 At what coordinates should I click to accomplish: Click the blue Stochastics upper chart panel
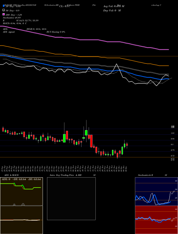point(156,191)
